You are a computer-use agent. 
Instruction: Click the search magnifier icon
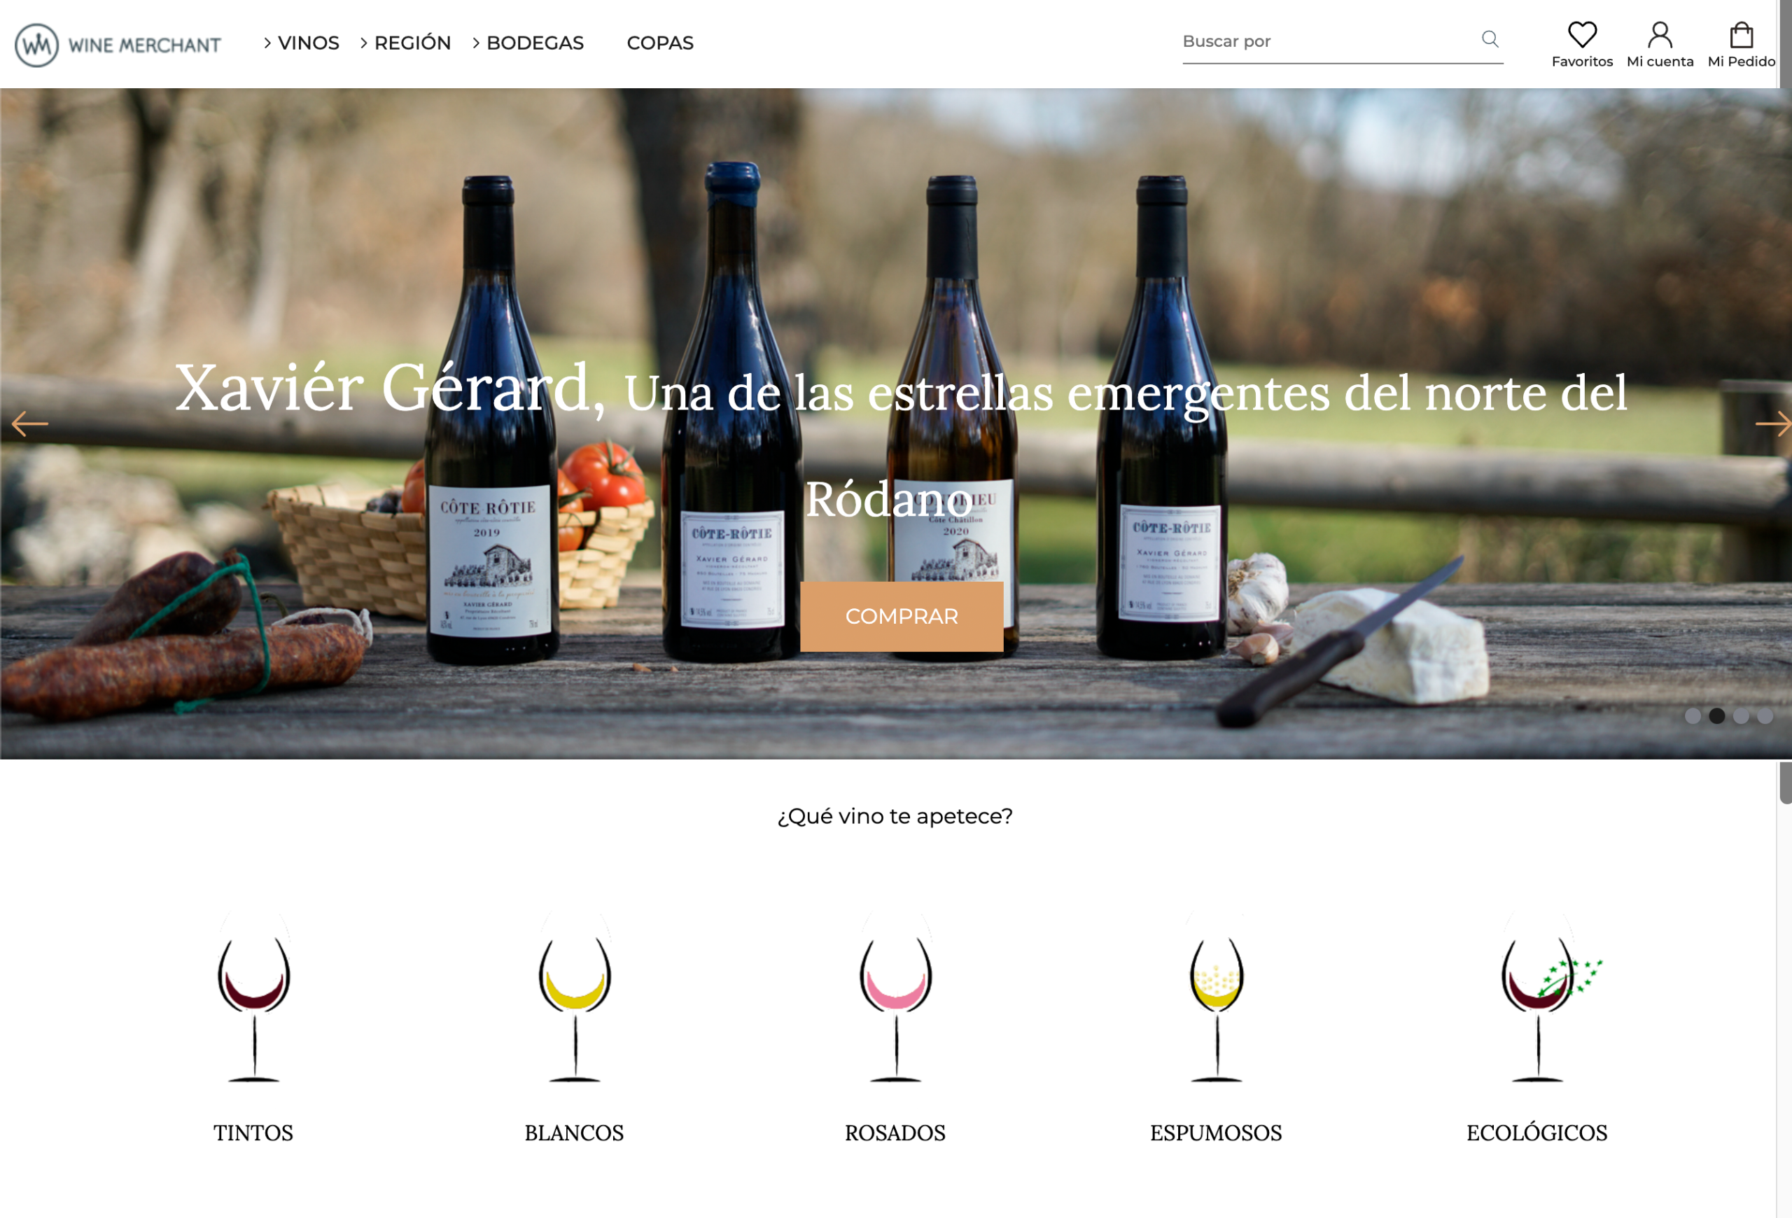coord(1490,38)
